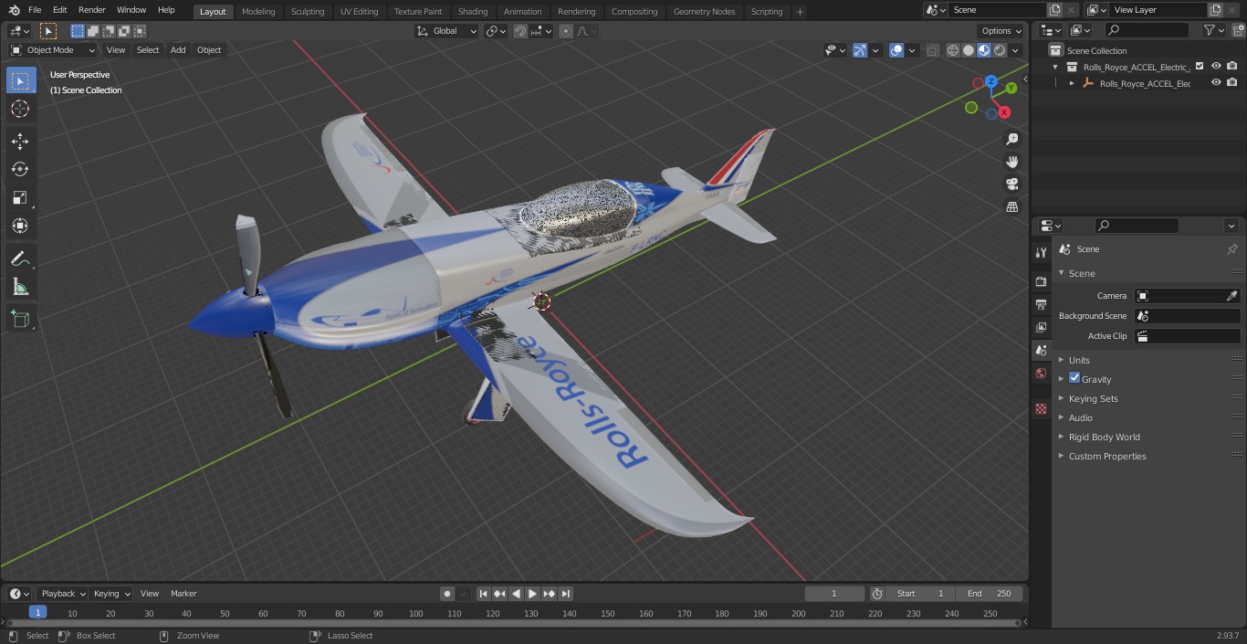Expand the Keying Sets panel

click(x=1094, y=398)
